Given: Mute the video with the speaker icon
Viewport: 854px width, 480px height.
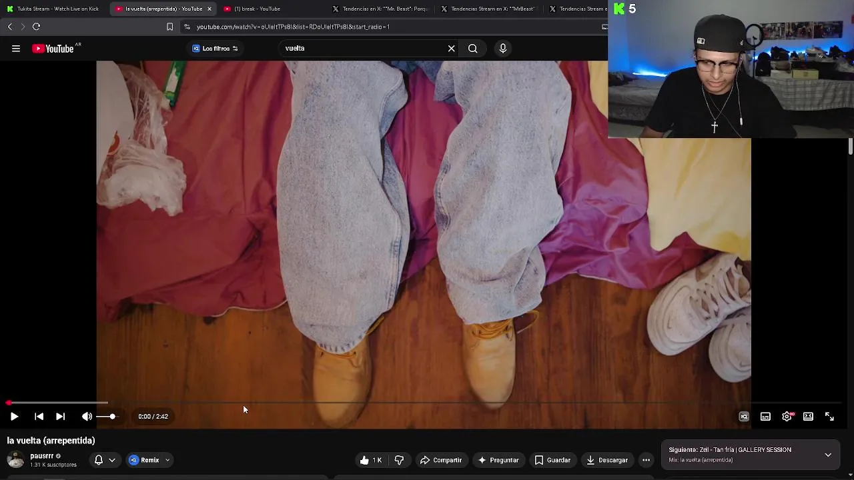Looking at the screenshot, I should (87, 417).
